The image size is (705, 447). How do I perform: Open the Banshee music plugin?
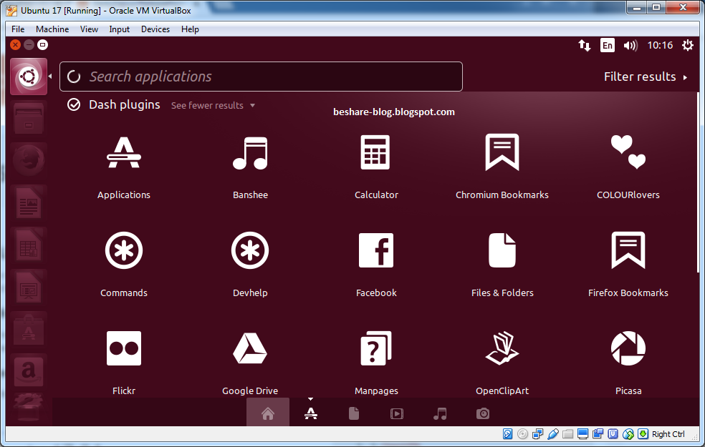coord(250,153)
